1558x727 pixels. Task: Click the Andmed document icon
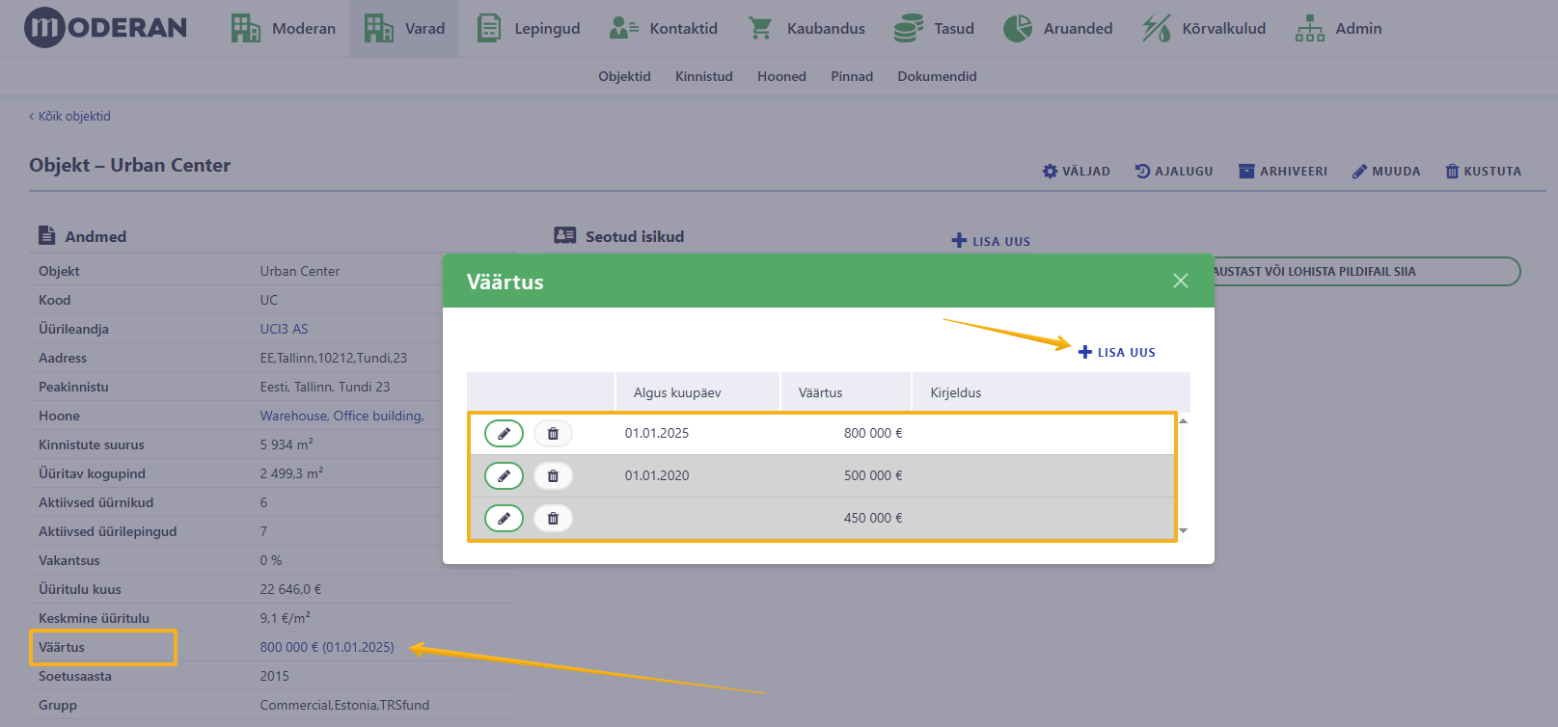pos(46,235)
